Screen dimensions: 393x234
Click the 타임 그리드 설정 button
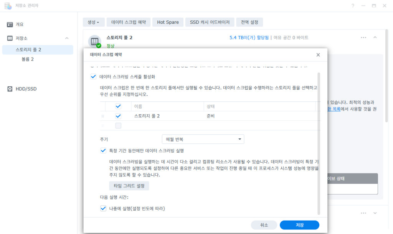(129, 186)
